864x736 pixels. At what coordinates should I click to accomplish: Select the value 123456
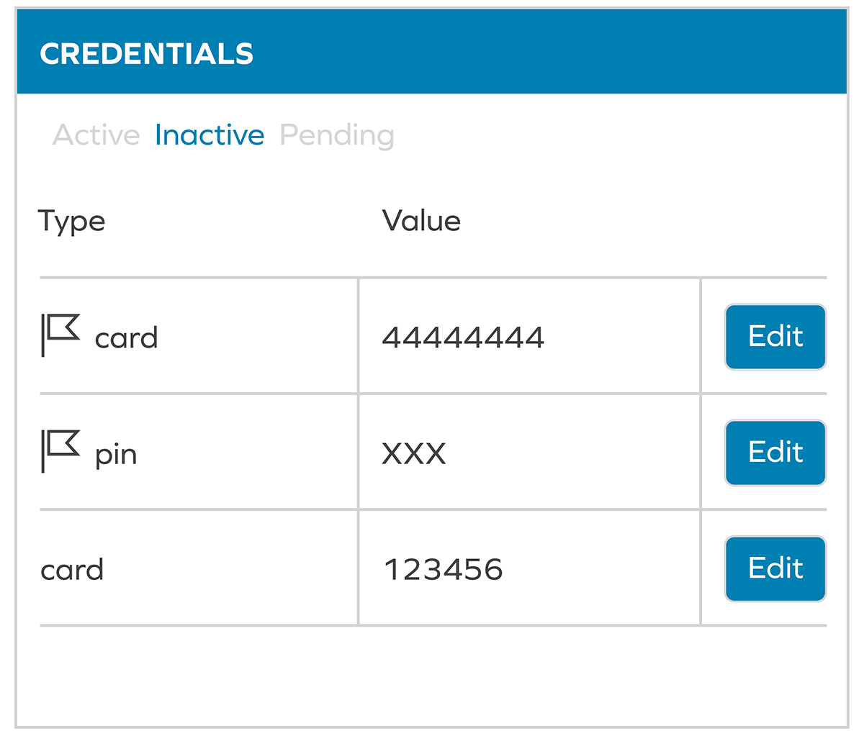pos(444,570)
